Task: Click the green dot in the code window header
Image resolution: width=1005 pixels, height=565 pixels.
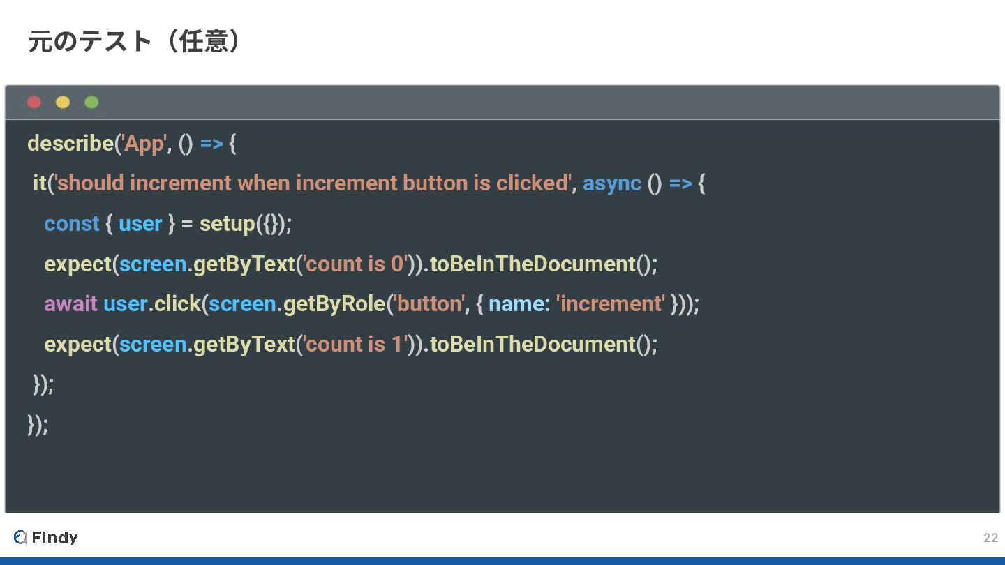Action: 91,103
